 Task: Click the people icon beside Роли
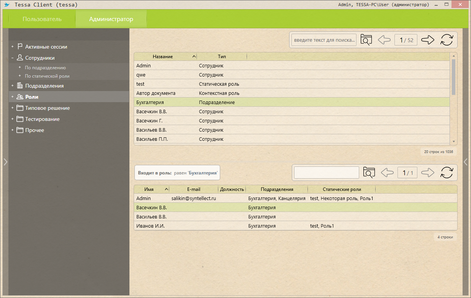coord(20,97)
